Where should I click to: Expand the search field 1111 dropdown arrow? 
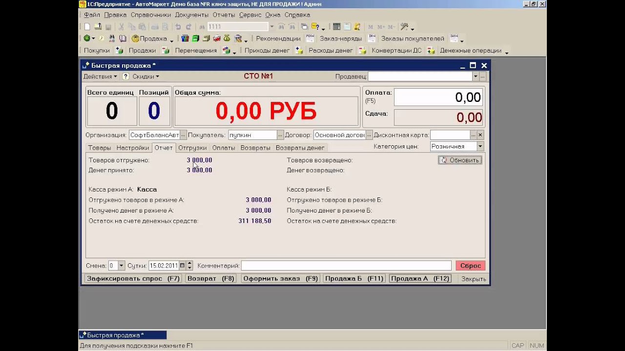[271, 27]
